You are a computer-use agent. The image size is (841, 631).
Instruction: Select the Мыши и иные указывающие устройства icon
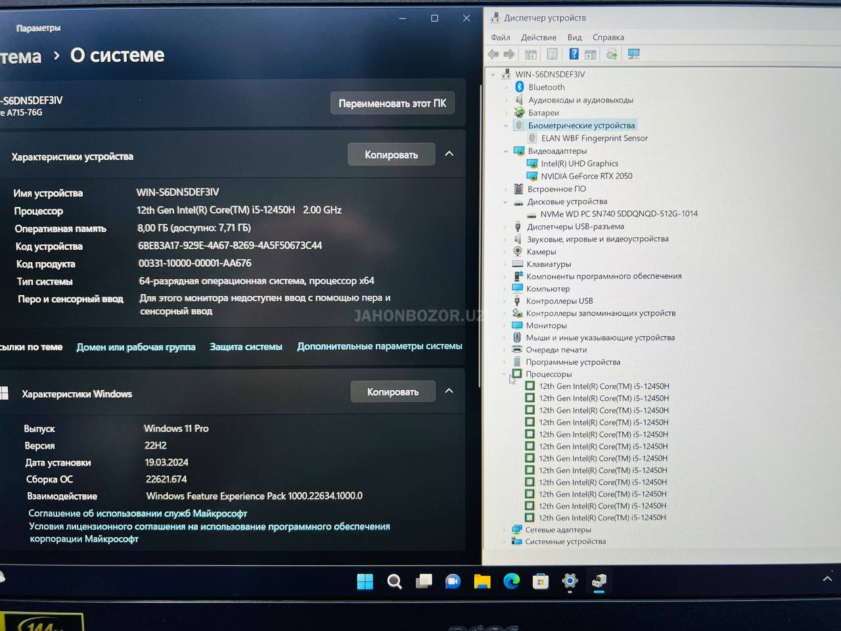coord(517,337)
